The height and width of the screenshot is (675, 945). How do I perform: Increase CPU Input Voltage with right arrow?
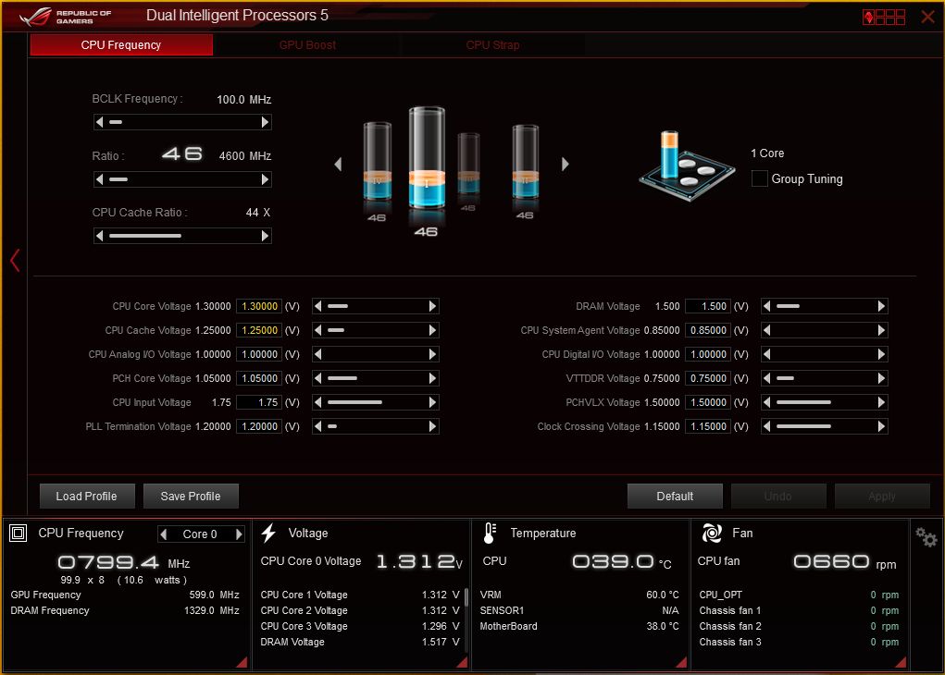(432, 402)
